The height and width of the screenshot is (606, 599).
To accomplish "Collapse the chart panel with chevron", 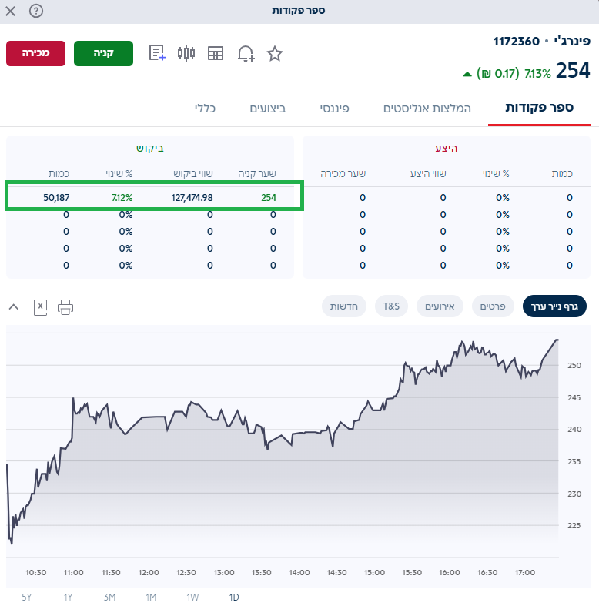I will [x=13, y=306].
